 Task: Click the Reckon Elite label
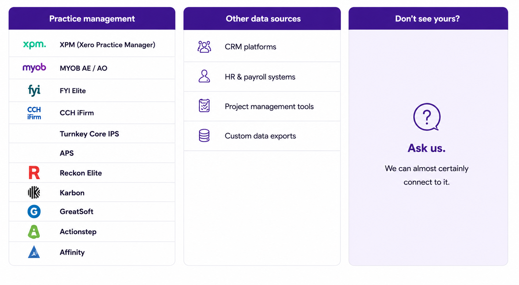[x=81, y=173]
